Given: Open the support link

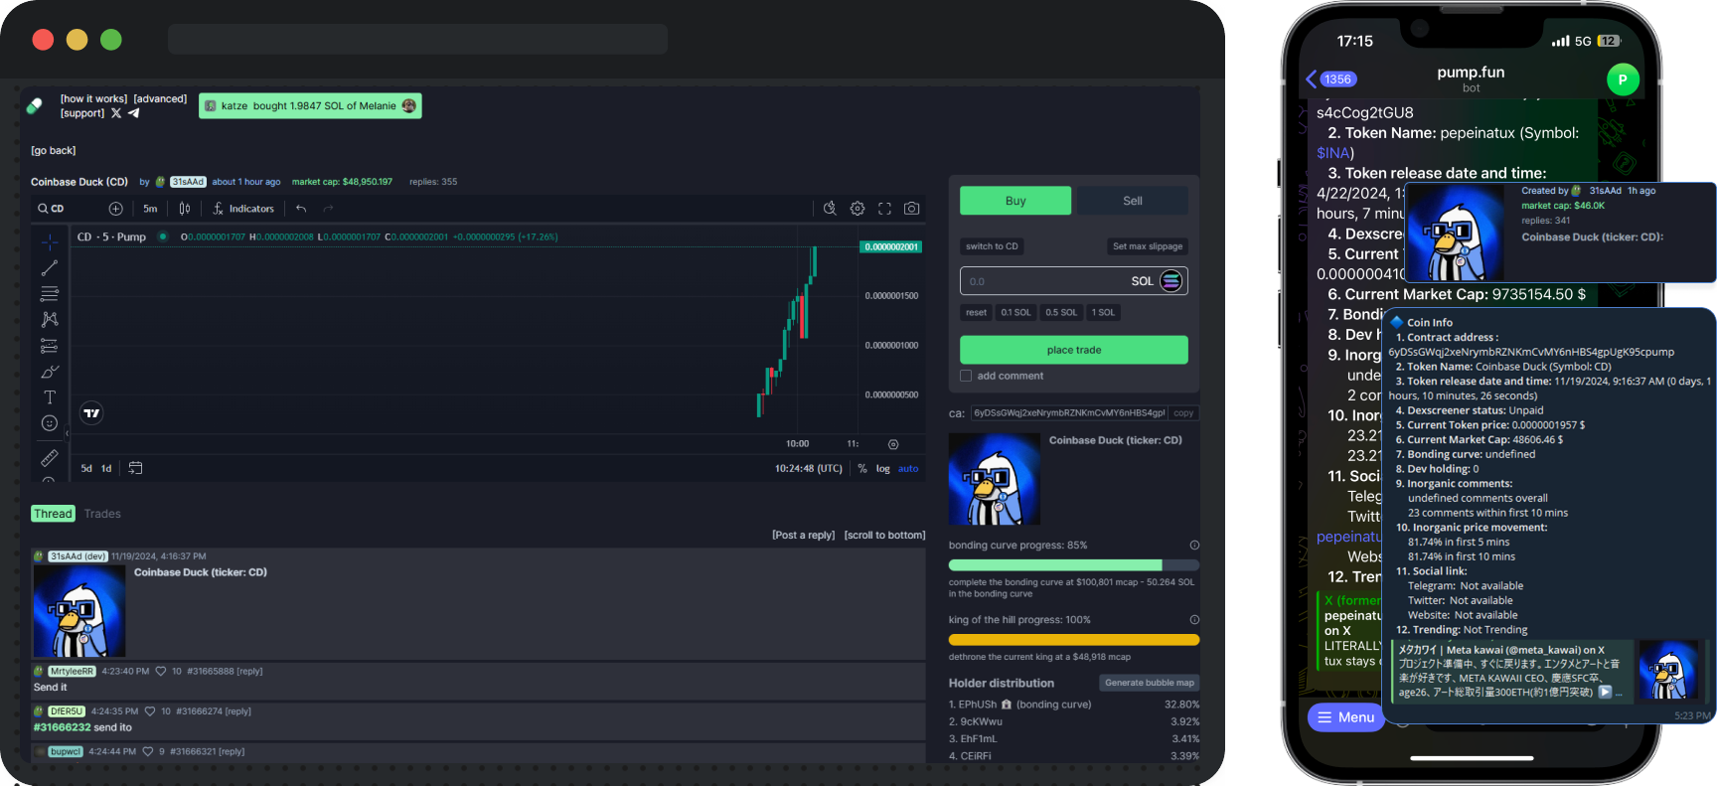Looking at the screenshot, I should 81,113.
